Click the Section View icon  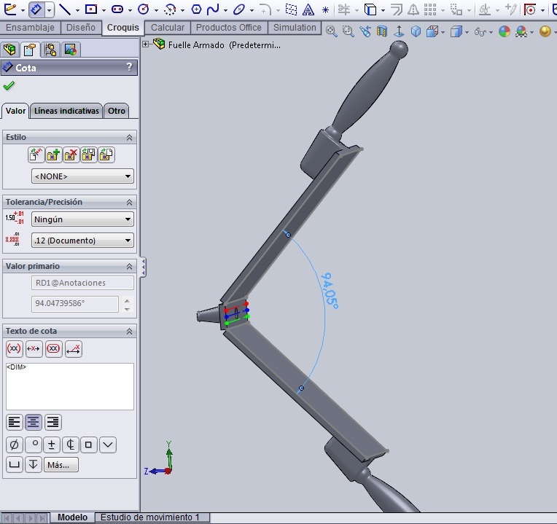click(x=382, y=31)
